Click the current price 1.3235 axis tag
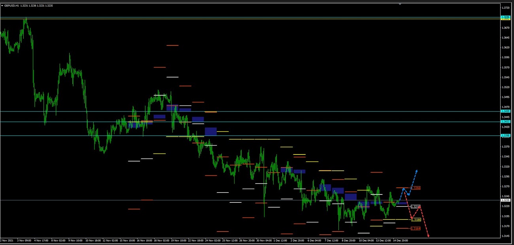The image size is (514, 245). [505, 200]
